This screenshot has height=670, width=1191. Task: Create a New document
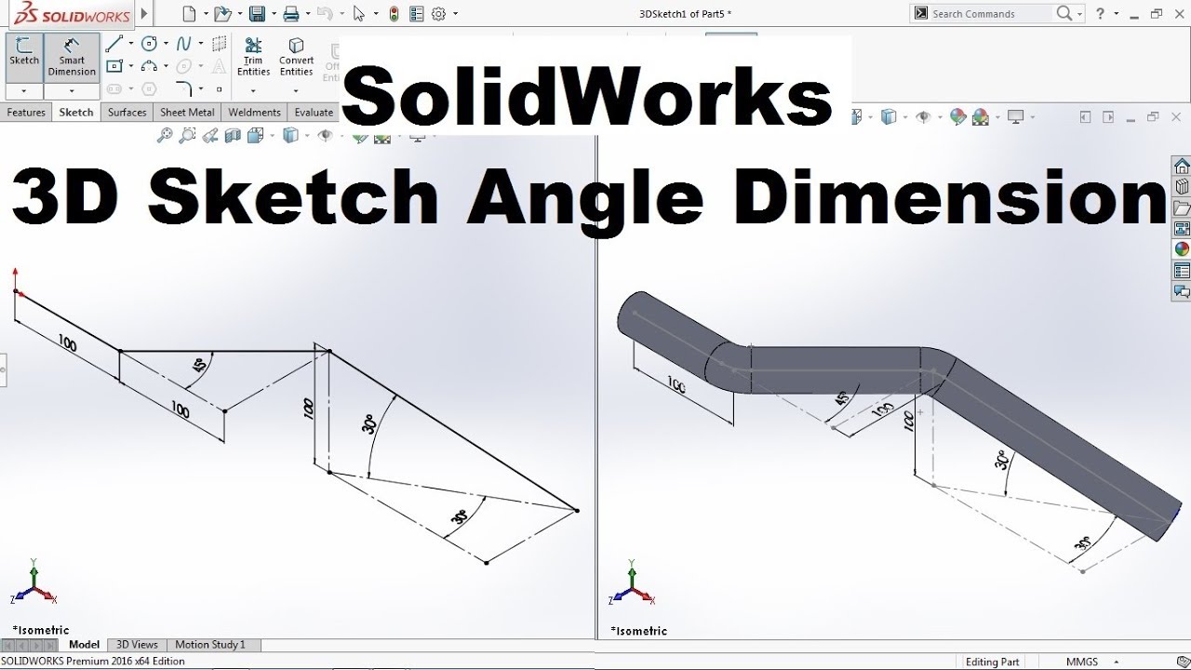(190, 14)
